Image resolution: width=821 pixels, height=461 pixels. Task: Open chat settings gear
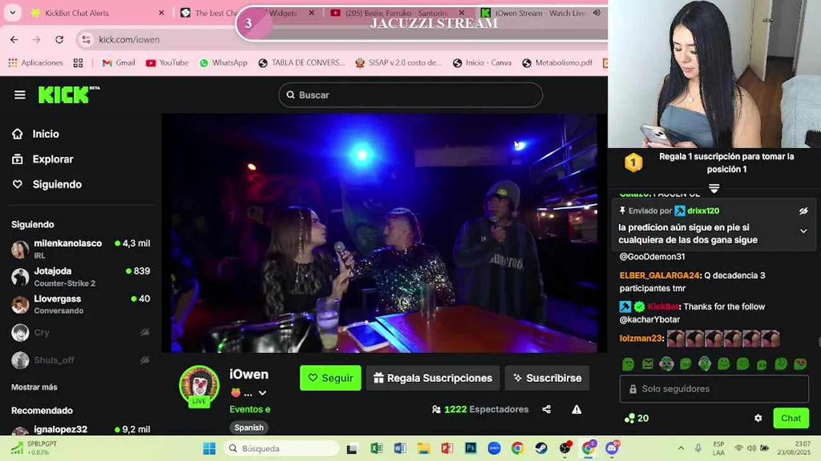[x=758, y=418]
